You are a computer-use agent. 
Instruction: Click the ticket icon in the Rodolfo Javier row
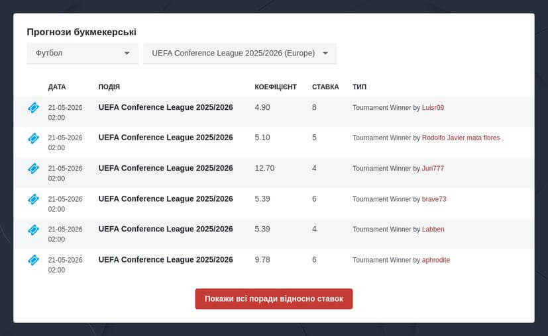[x=33, y=138]
